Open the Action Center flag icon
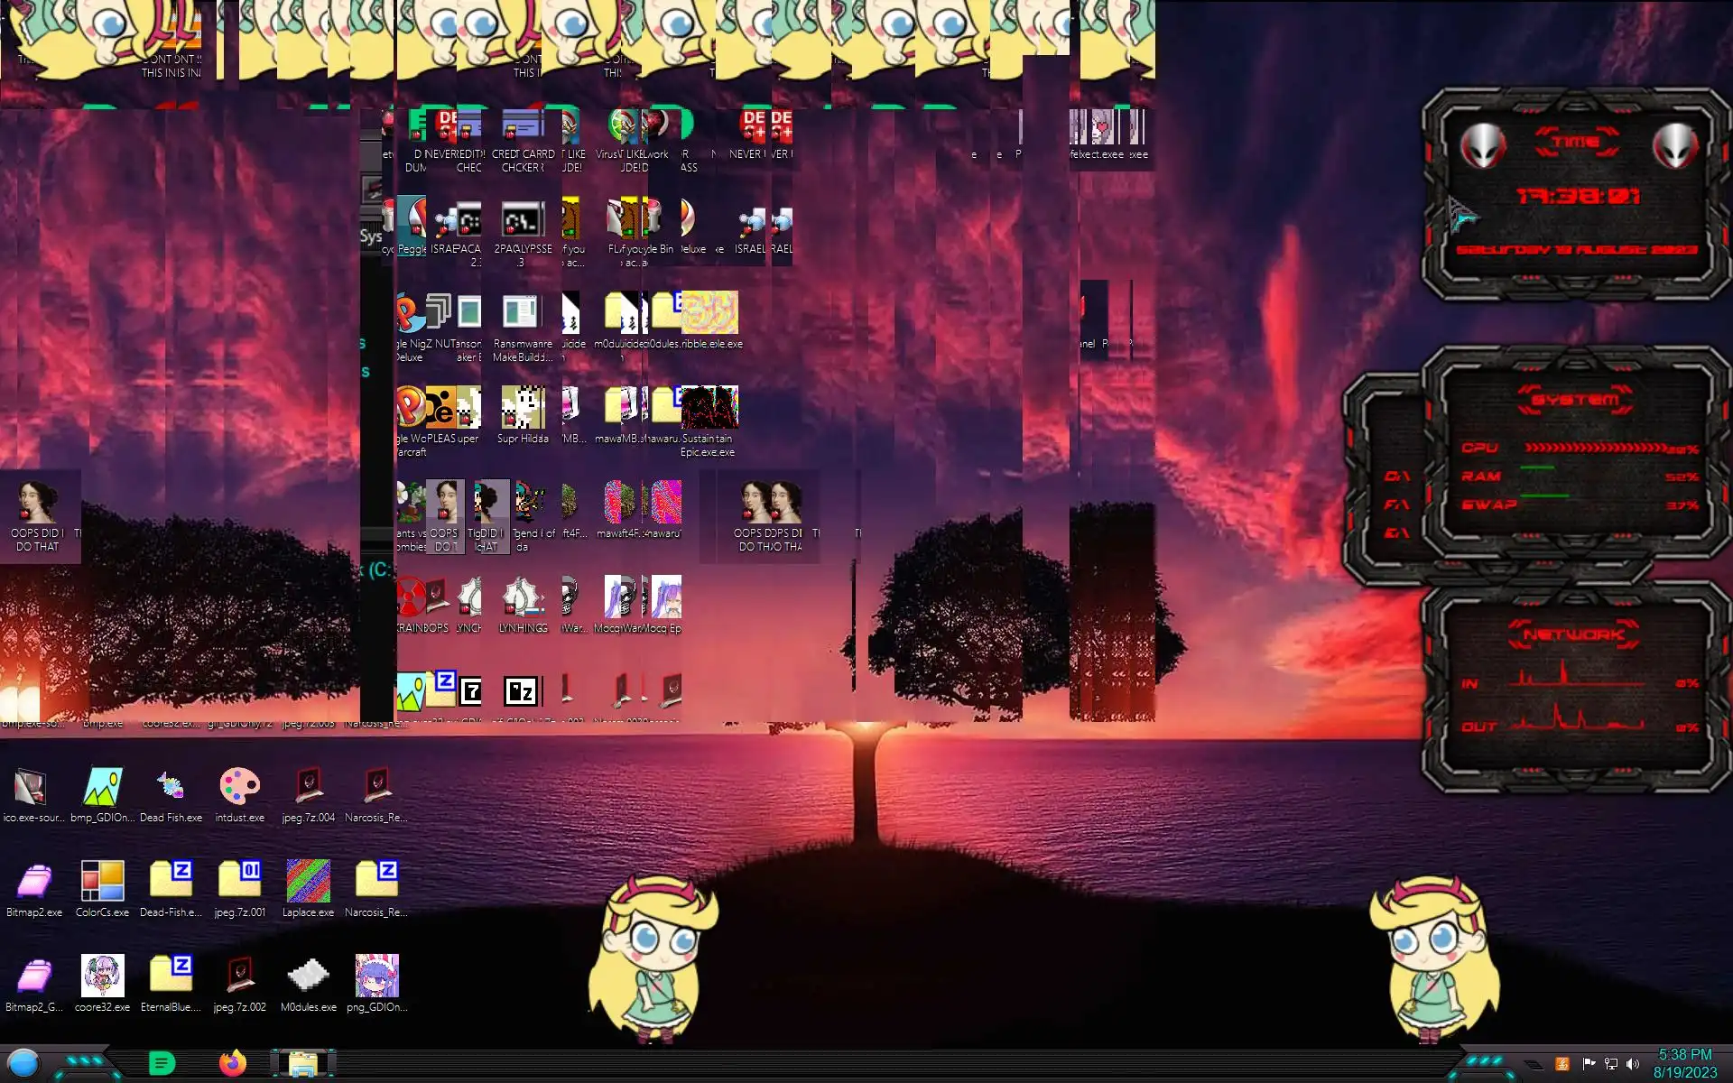This screenshot has width=1733, height=1083. pyautogui.click(x=1589, y=1064)
